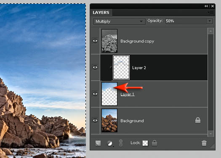The width and height of the screenshot is (221, 158).
Task: Toggle Lock transparent pixels
Action: (x=145, y=143)
